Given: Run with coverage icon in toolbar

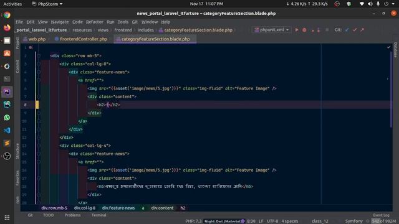Looking at the screenshot, I should pos(312,30).
